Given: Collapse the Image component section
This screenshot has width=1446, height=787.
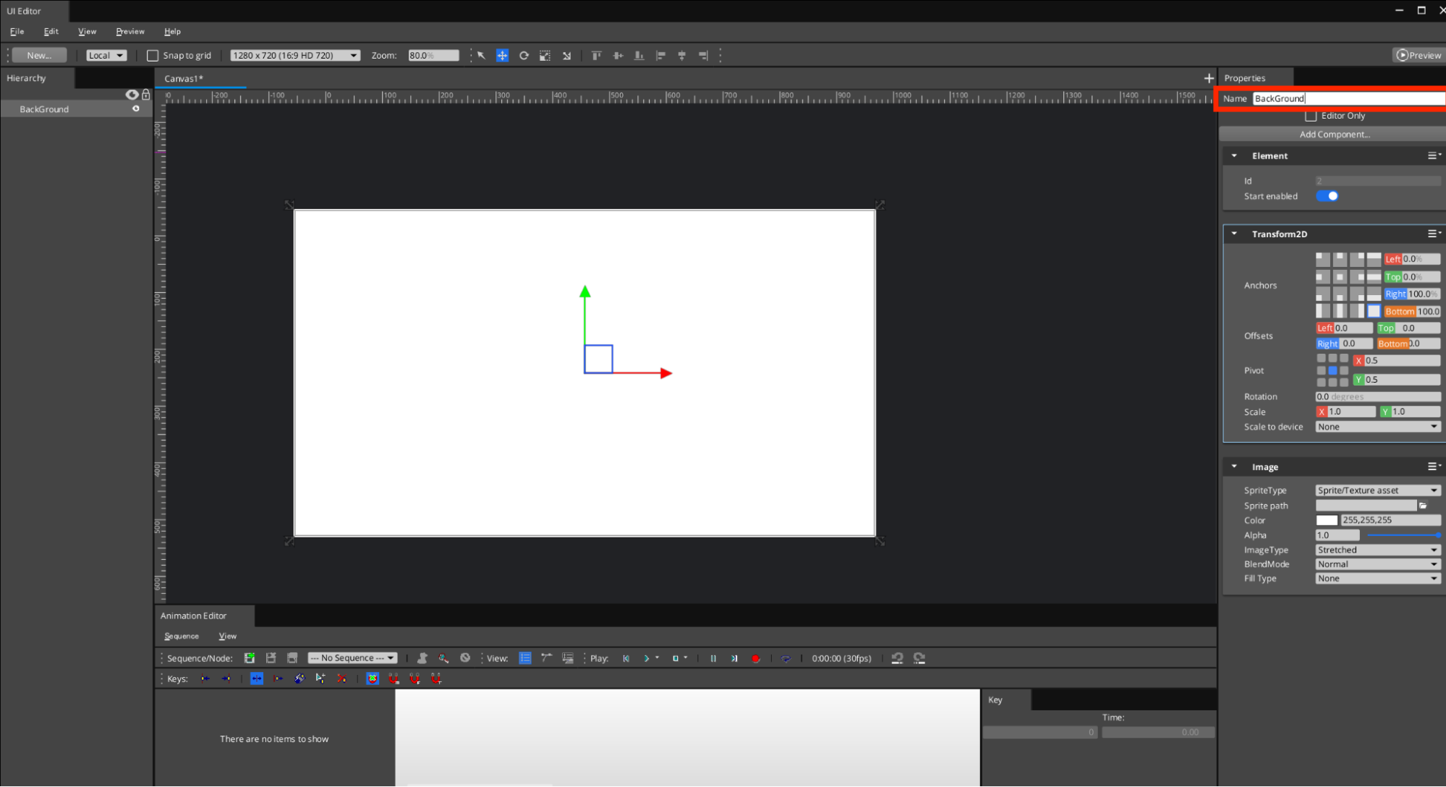Looking at the screenshot, I should (1234, 467).
